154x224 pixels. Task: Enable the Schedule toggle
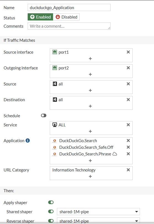point(44,115)
